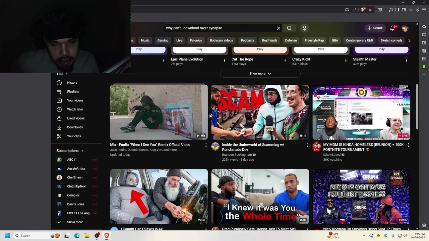Screen dimensions: 429x241
Task: Expand the You section chevron
Action: 66,74
